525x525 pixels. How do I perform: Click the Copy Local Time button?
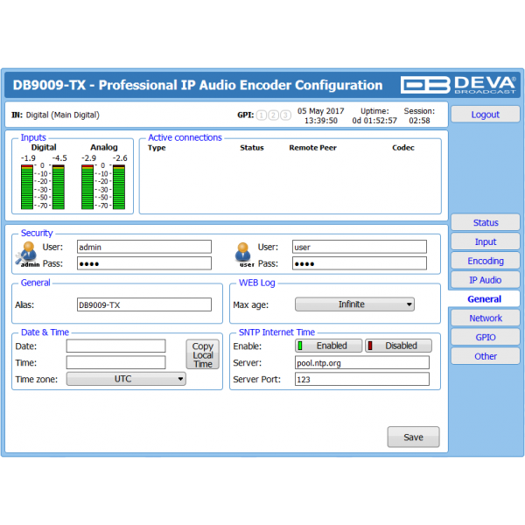click(203, 354)
